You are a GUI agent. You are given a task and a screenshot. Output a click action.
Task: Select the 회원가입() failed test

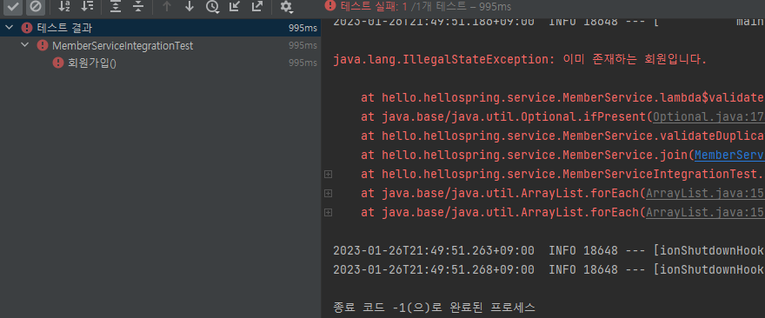coord(92,63)
